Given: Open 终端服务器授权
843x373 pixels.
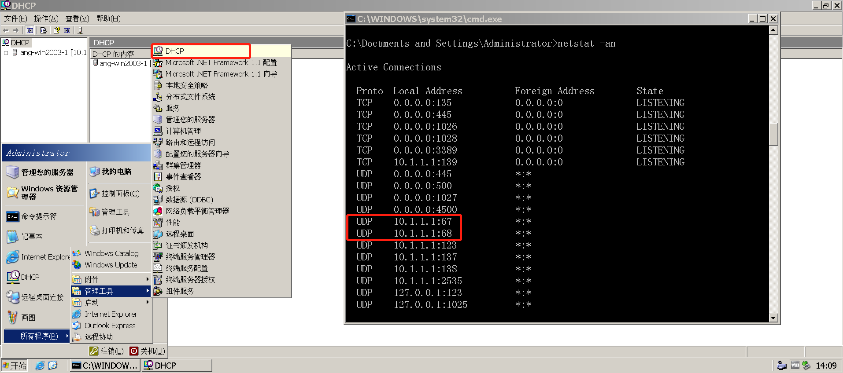Looking at the screenshot, I should pos(222,280).
